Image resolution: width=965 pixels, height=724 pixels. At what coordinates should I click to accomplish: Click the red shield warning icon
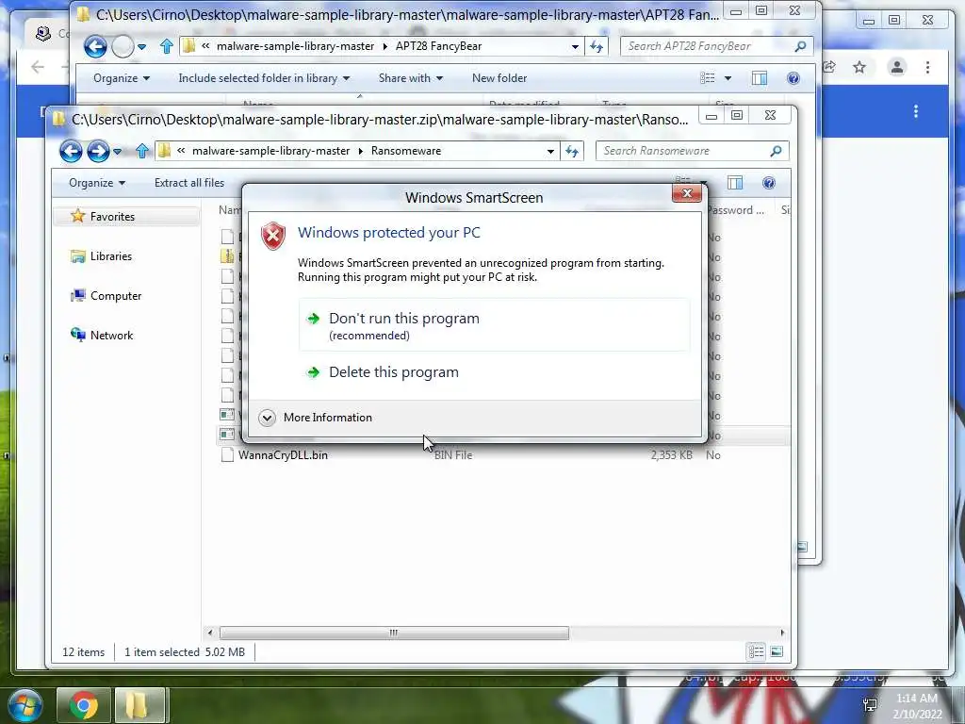click(x=273, y=236)
